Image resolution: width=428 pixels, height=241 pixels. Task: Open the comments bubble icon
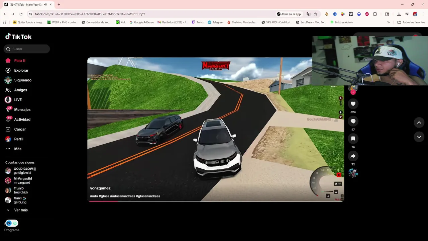353,121
